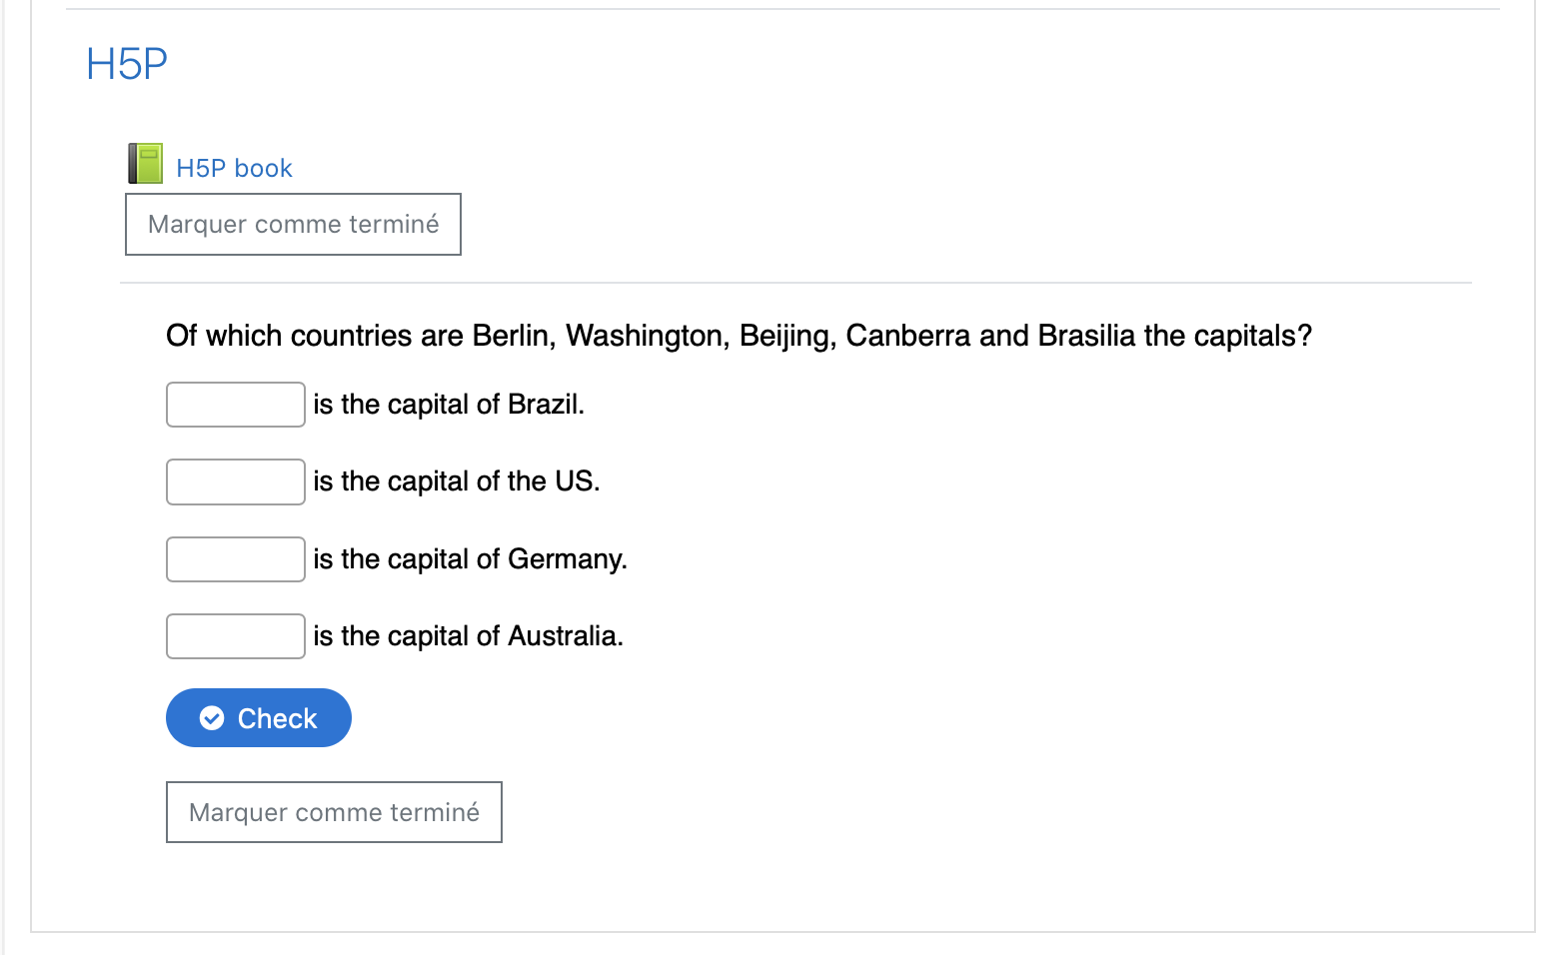Viewport: 1549px width, 955px height.
Task: Focus the blank for the US capital
Action: click(x=236, y=481)
